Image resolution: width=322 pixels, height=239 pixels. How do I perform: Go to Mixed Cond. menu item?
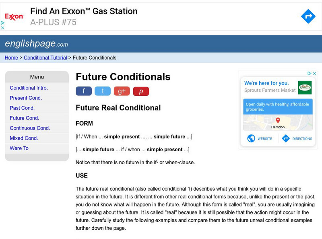[x=24, y=138]
